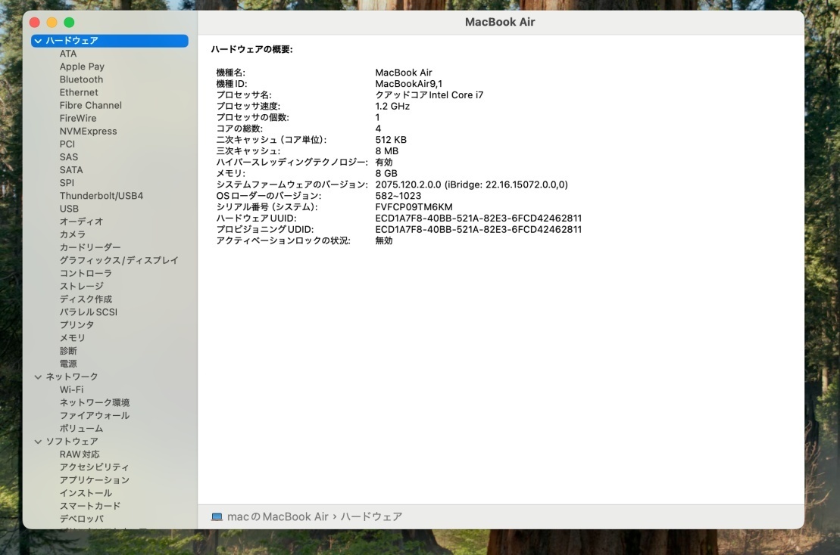This screenshot has height=555, width=840.
Task: Select SATA in sidebar
Action: 71,169
